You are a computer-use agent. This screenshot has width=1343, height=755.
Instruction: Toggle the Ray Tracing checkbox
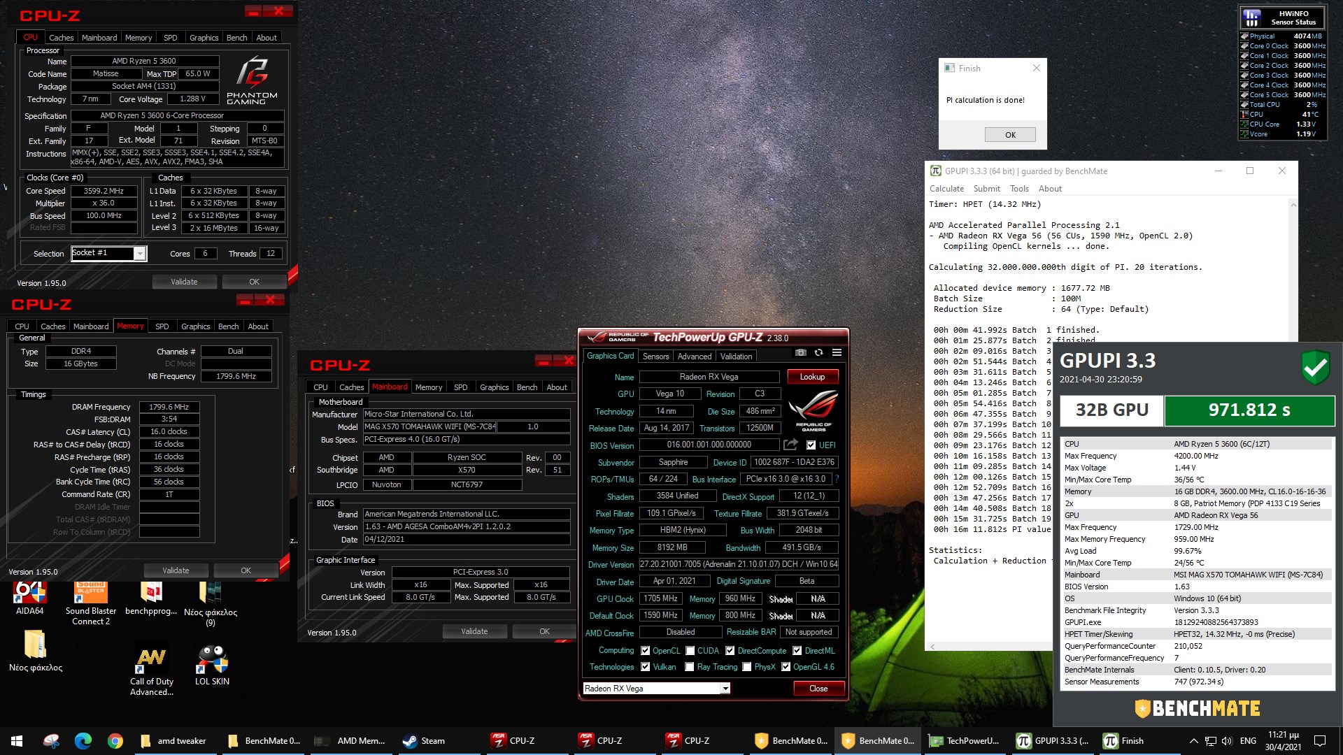click(690, 667)
